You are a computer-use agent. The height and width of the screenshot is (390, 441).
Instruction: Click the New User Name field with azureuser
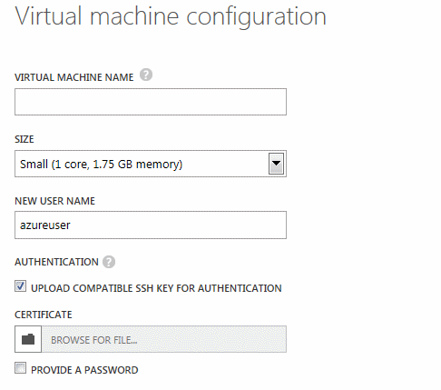151,225
